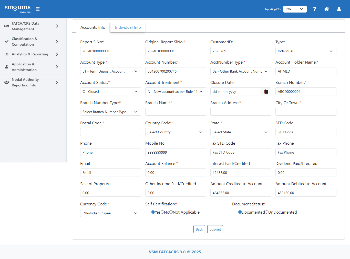This screenshot has width=350, height=259.
Task: Click the hamburger menu icon
Action: 38,9
